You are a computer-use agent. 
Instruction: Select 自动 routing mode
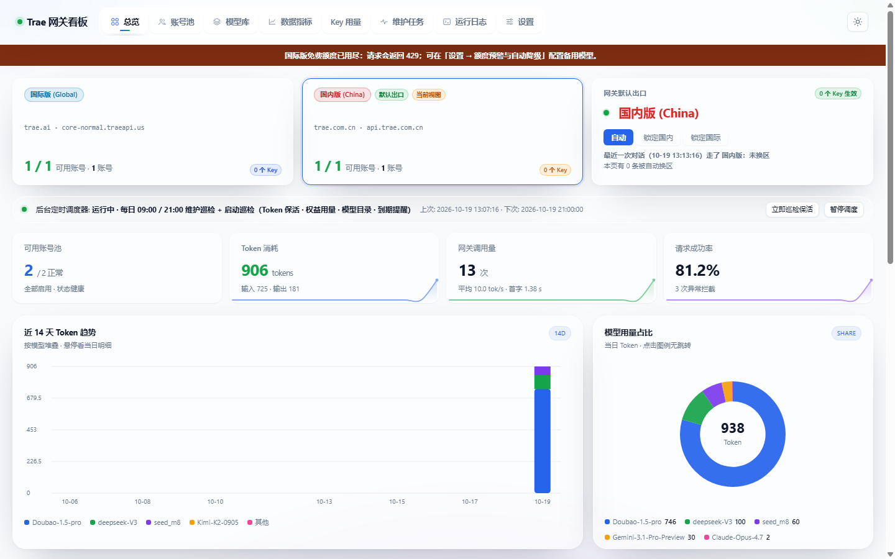click(x=618, y=137)
